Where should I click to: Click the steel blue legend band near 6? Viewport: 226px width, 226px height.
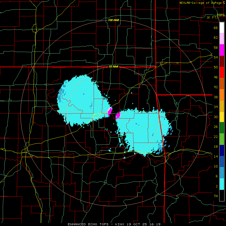click(222, 173)
